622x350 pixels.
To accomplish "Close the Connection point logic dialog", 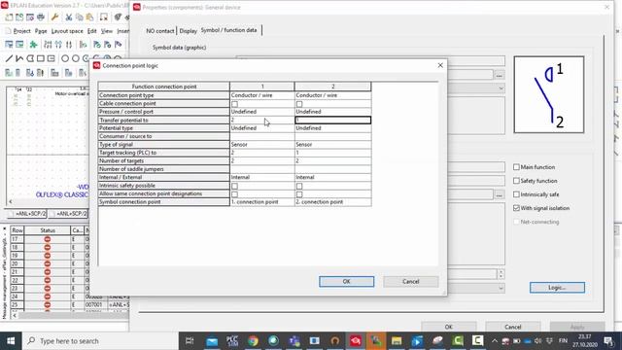I will pos(440,65).
